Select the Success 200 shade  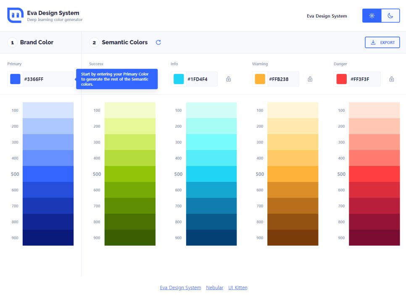click(x=130, y=126)
